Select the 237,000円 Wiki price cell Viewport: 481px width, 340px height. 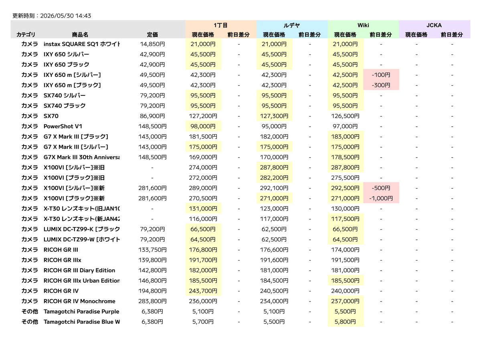346,301
